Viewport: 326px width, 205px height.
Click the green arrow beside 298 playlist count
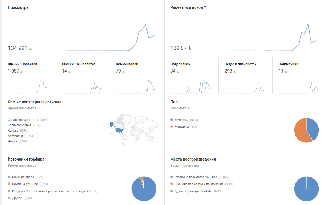(x=235, y=71)
